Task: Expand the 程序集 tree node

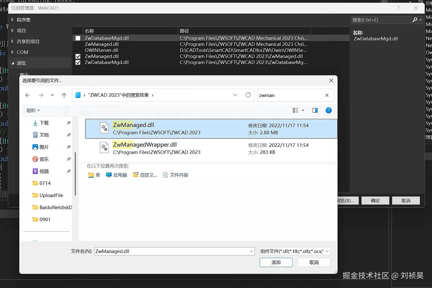Action: 12,20
